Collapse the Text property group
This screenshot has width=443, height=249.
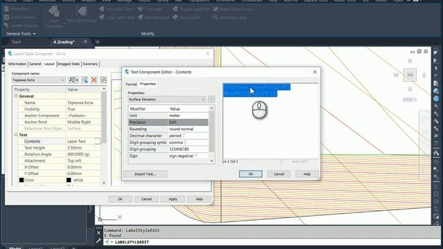click(16, 135)
